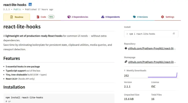Click the Features heading
This screenshot has height=103, width=188.
[x=12, y=58]
